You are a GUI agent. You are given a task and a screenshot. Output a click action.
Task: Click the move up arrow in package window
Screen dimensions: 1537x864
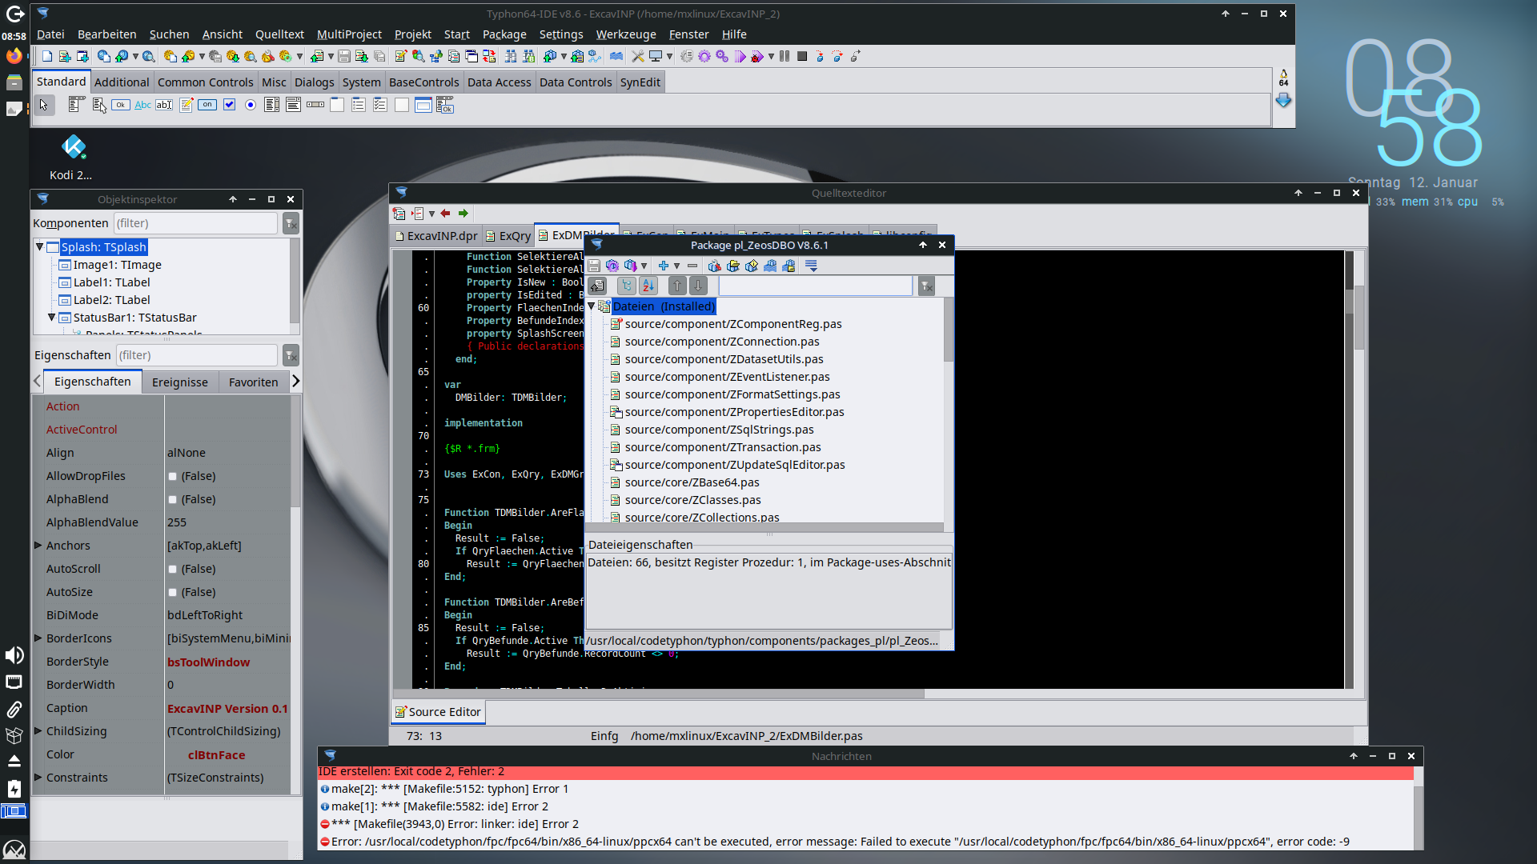[x=677, y=286]
